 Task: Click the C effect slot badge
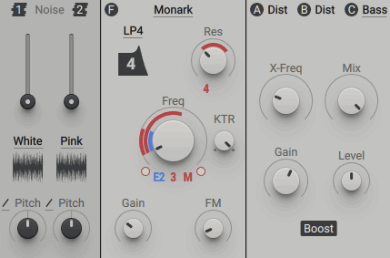pyautogui.click(x=351, y=10)
